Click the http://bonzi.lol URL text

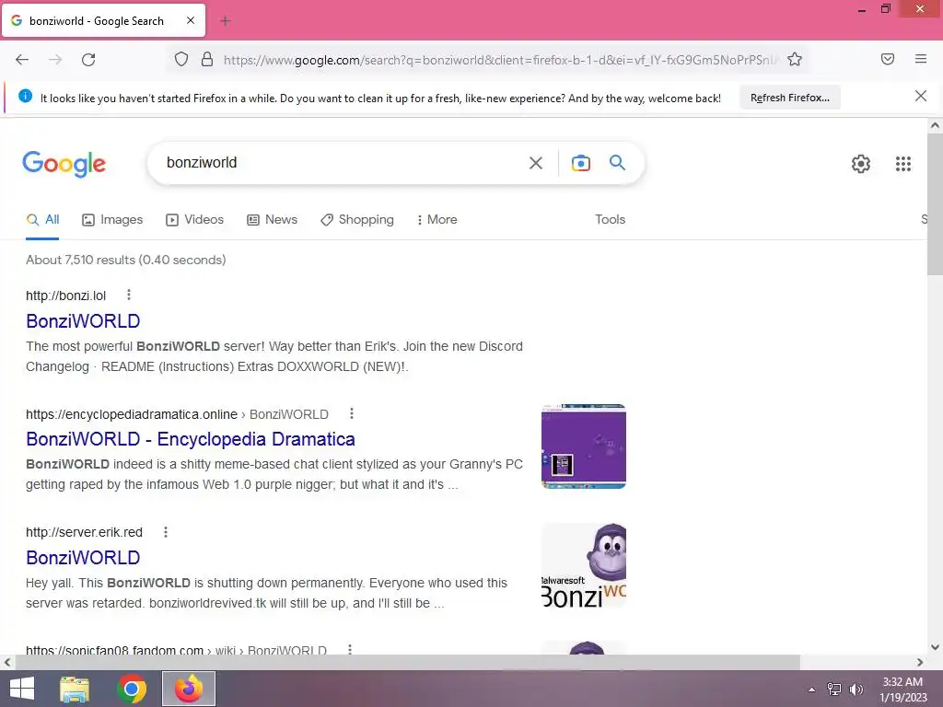point(65,296)
